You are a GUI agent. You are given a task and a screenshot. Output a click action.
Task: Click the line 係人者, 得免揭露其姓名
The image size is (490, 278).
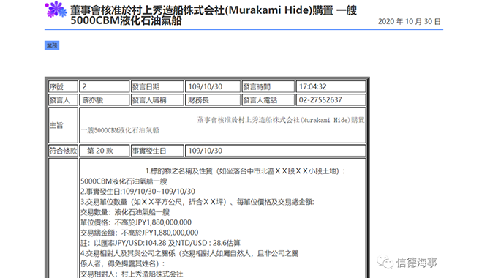[123, 263]
